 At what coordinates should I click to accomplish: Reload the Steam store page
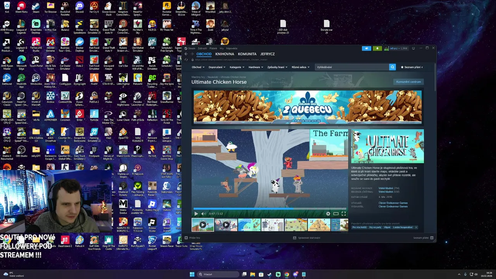coord(186,60)
